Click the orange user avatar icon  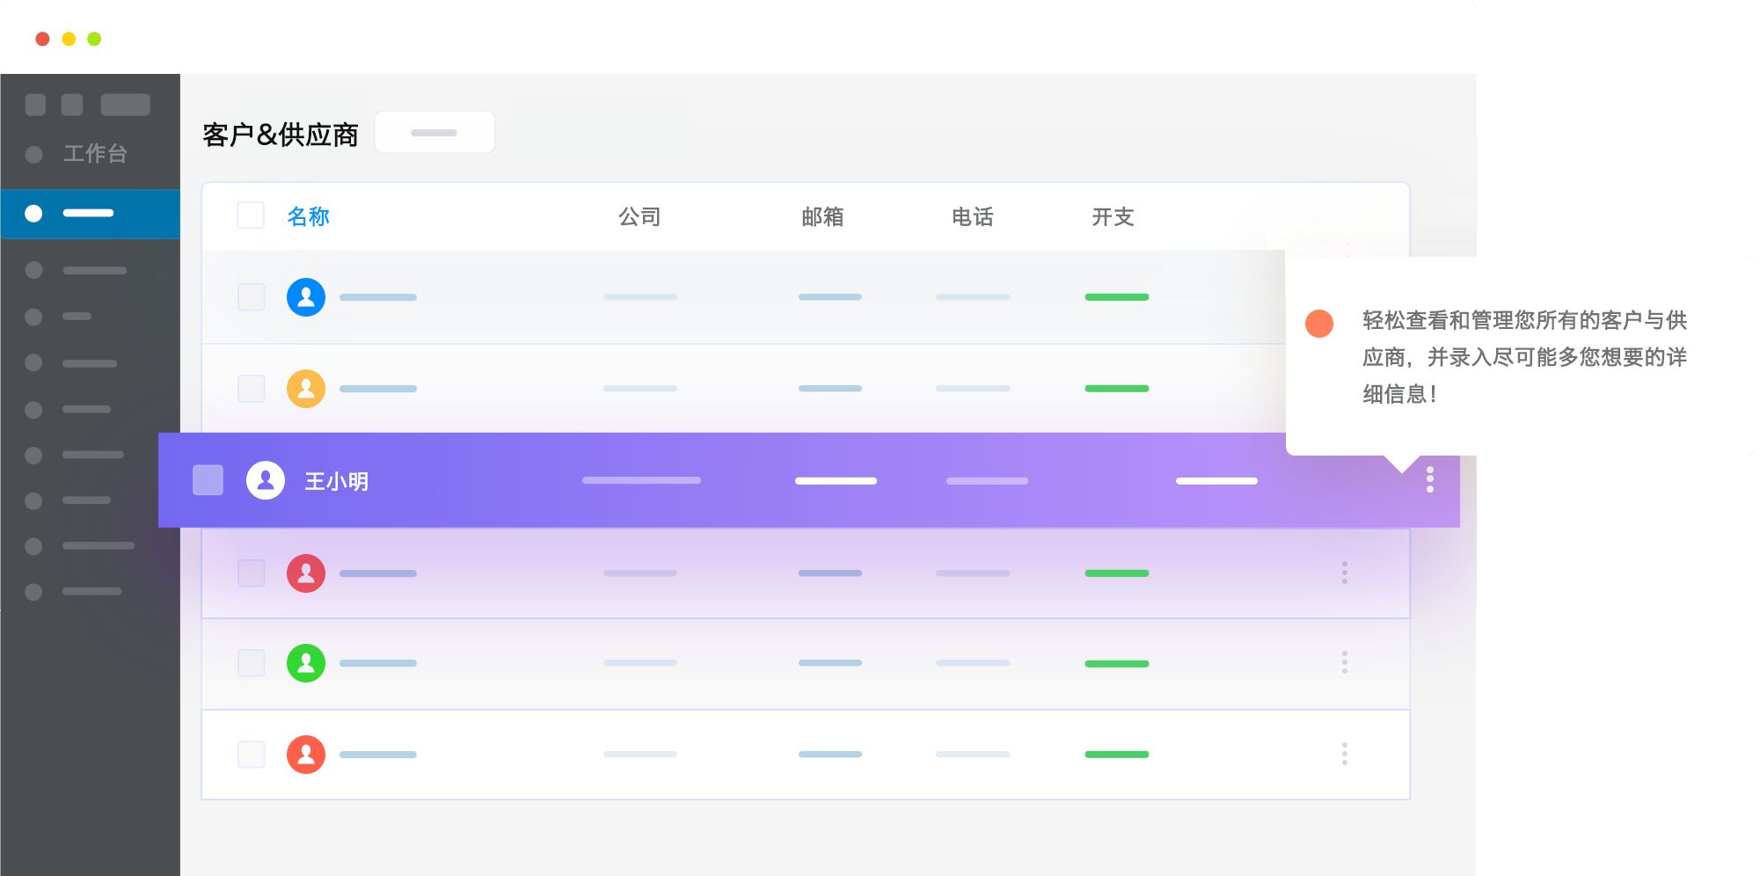pos(306,389)
